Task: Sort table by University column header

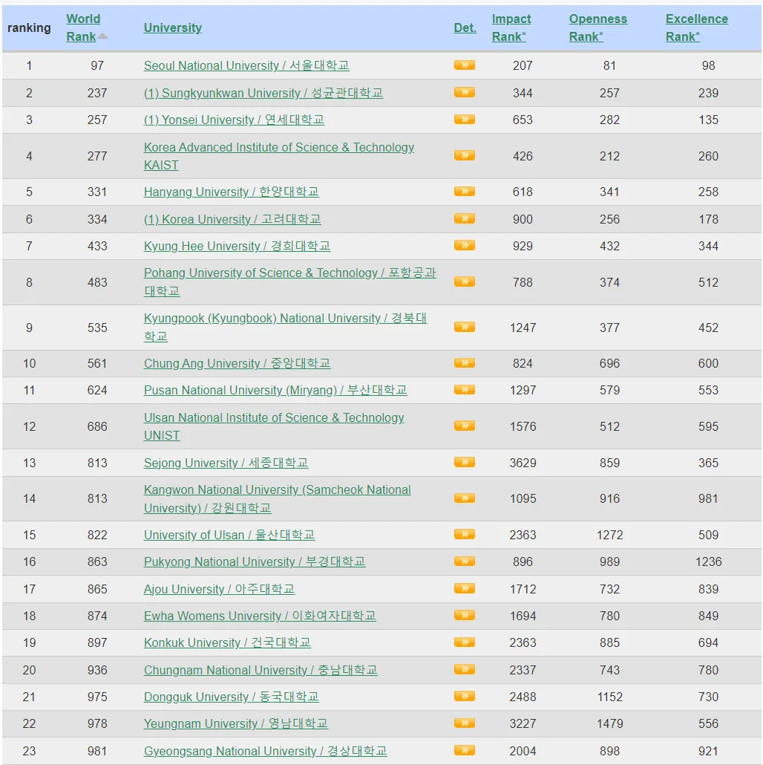Action: point(173,27)
